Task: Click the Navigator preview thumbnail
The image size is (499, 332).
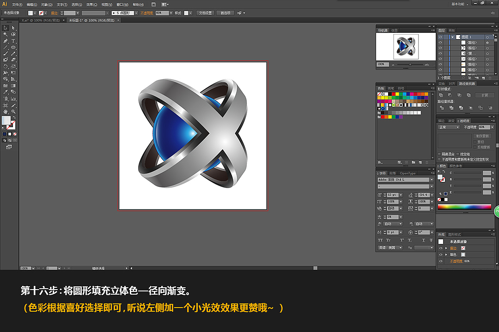Action: click(x=406, y=46)
